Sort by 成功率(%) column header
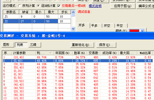 pos(109,53)
